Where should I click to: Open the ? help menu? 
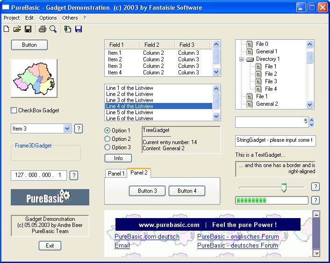pyautogui.click(x=85, y=18)
